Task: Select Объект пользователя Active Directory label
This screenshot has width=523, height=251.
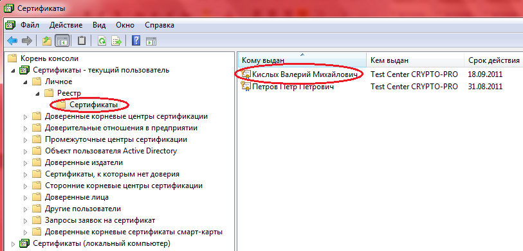Action: [111, 151]
